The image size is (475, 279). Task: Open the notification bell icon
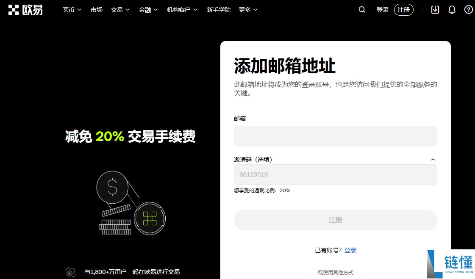pyautogui.click(x=451, y=9)
